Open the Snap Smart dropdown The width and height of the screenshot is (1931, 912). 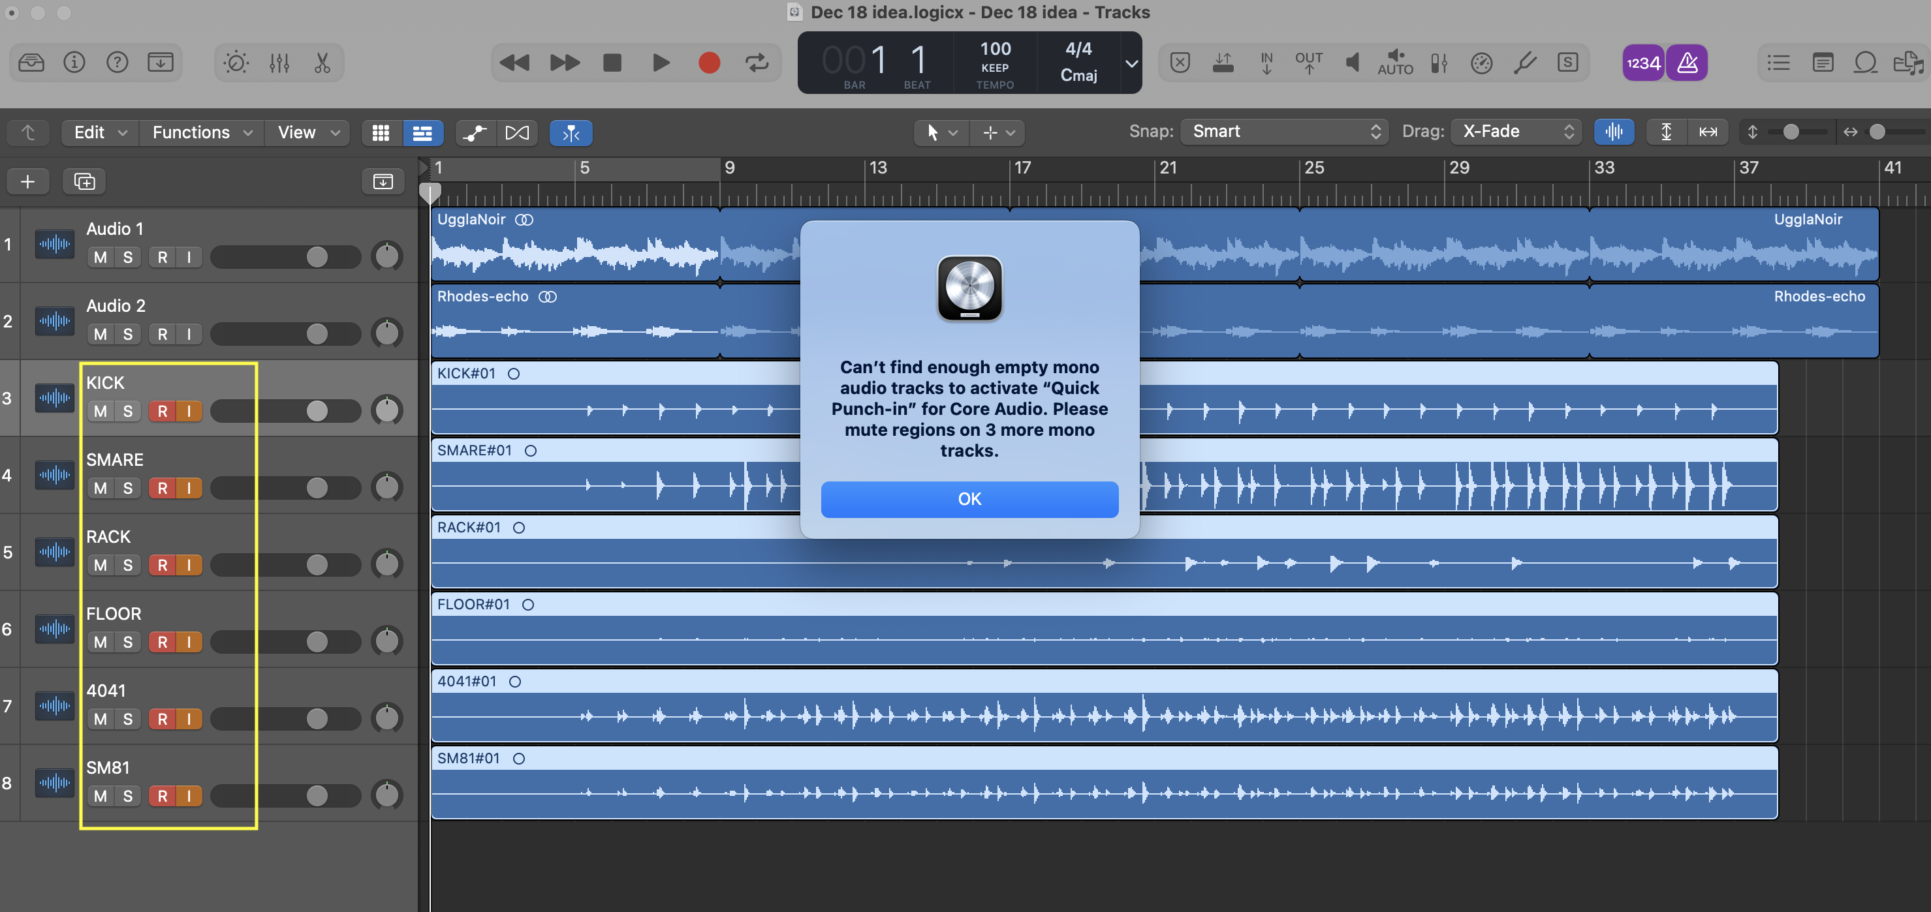1285,132
